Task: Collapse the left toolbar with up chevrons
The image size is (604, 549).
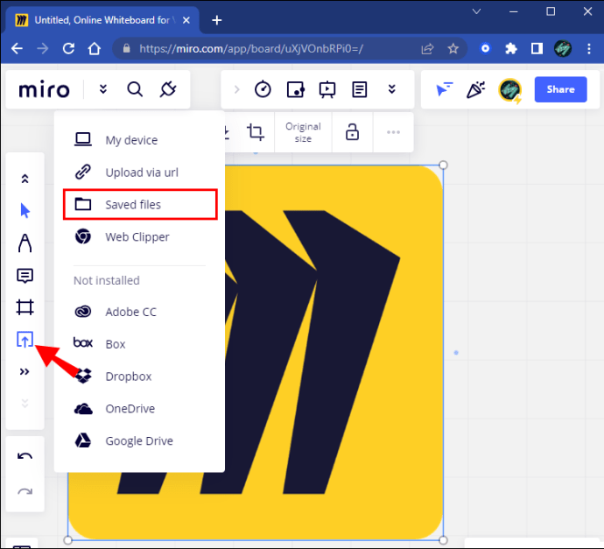Action: point(25,179)
